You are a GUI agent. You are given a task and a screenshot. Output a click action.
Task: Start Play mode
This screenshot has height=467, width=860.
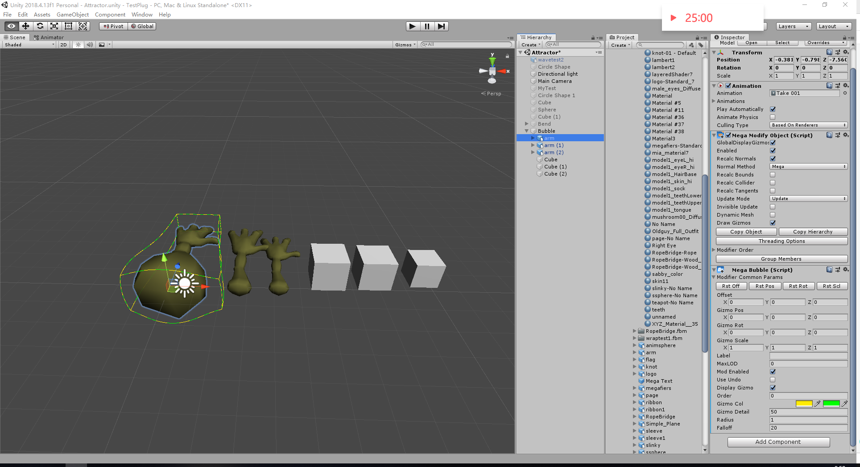[x=413, y=26]
